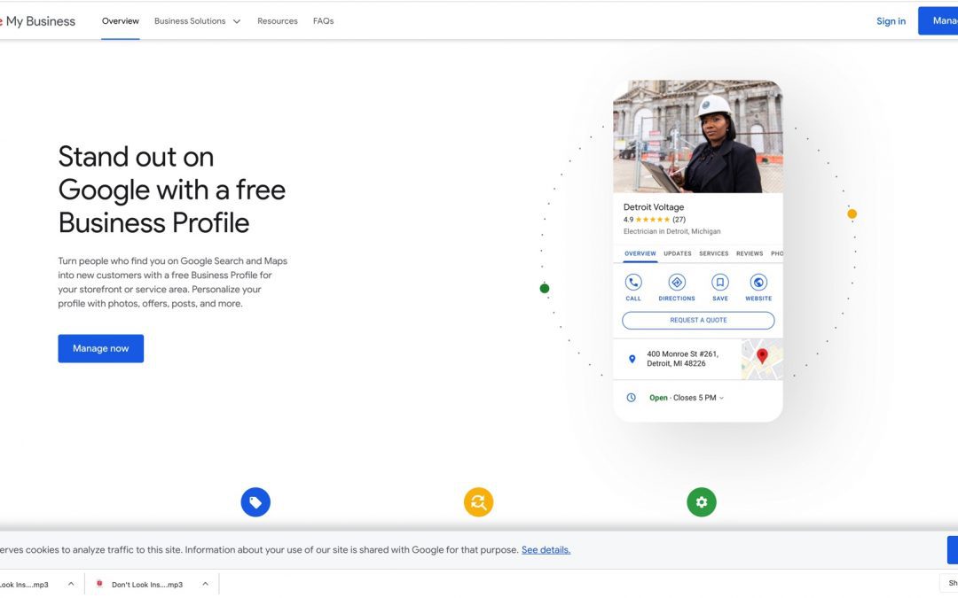This screenshot has width=958, height=598.
Task: Open the FAQs nav item
Action: point(323,20)
